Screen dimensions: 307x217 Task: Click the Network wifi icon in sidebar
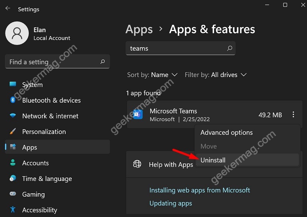[x=13, y=116]
